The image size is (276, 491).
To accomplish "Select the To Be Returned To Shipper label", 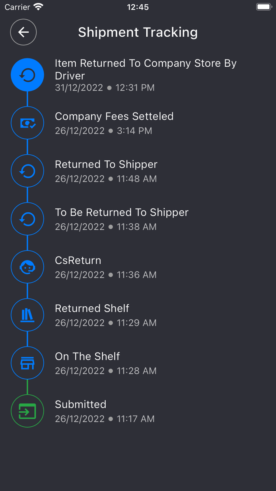I will click(x=122, y=212).
